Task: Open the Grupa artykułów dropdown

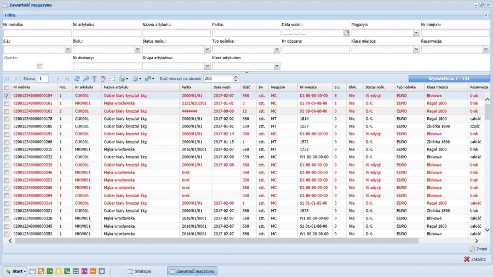Action: click(x=207, y=66)
